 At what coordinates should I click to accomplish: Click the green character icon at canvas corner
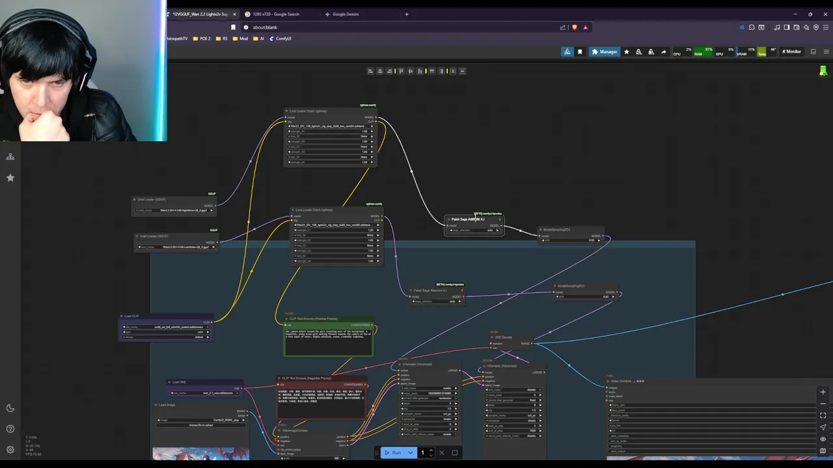[x=823, y=71]
